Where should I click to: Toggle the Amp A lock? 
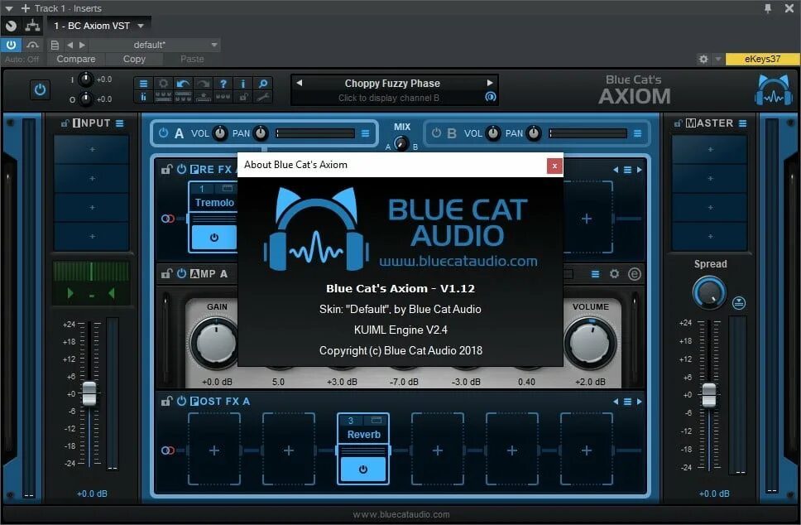(166, 273)
